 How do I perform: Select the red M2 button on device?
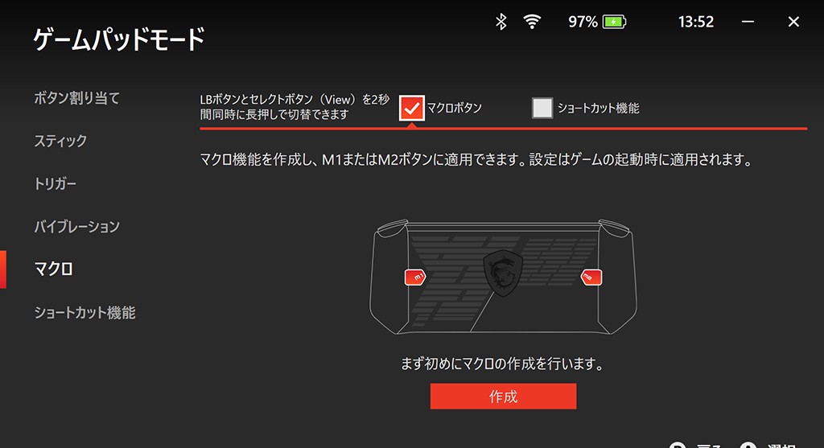(591, 277)
